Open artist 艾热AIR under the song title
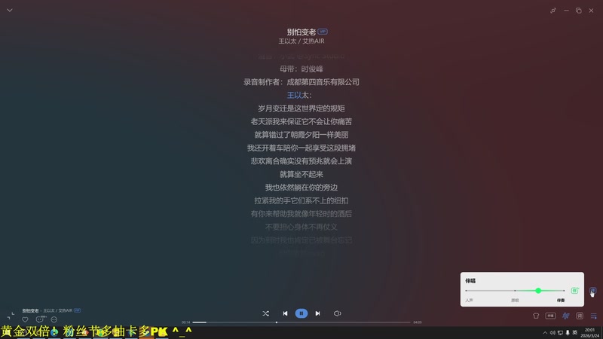Image resolution: width=603 pixels, height=339 pixels. tap(313, 41)
